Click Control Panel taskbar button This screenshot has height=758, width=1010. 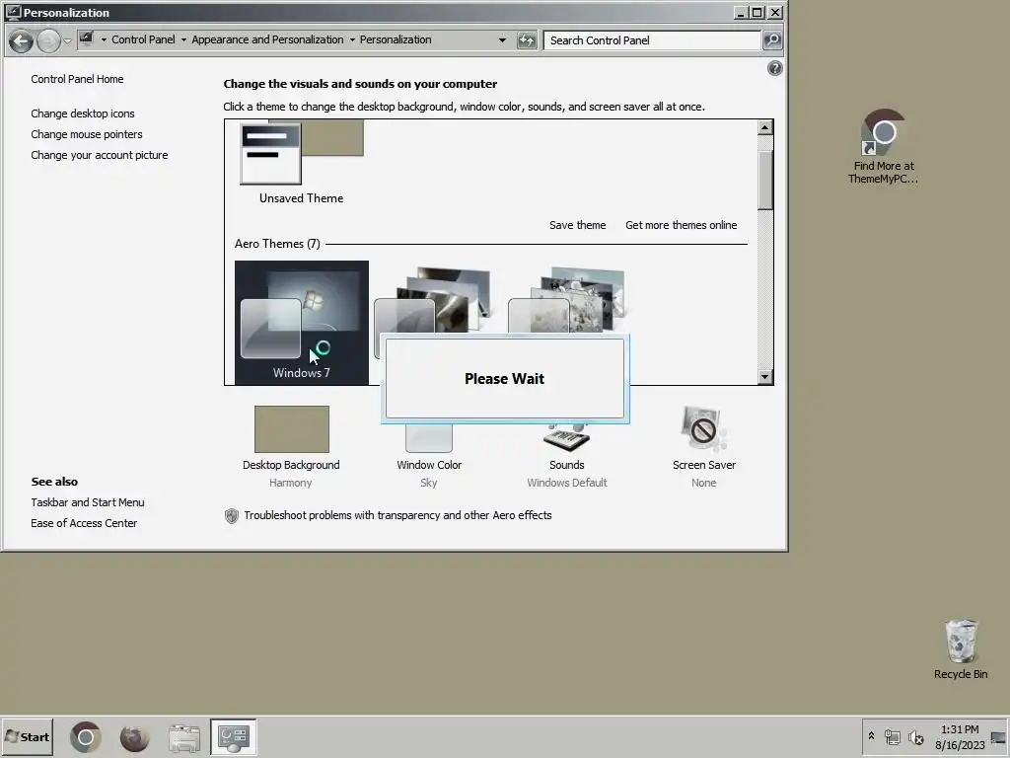pos(233,736)
